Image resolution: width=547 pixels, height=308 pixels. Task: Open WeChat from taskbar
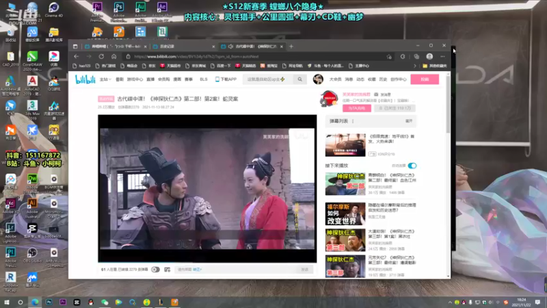[105, 303]
